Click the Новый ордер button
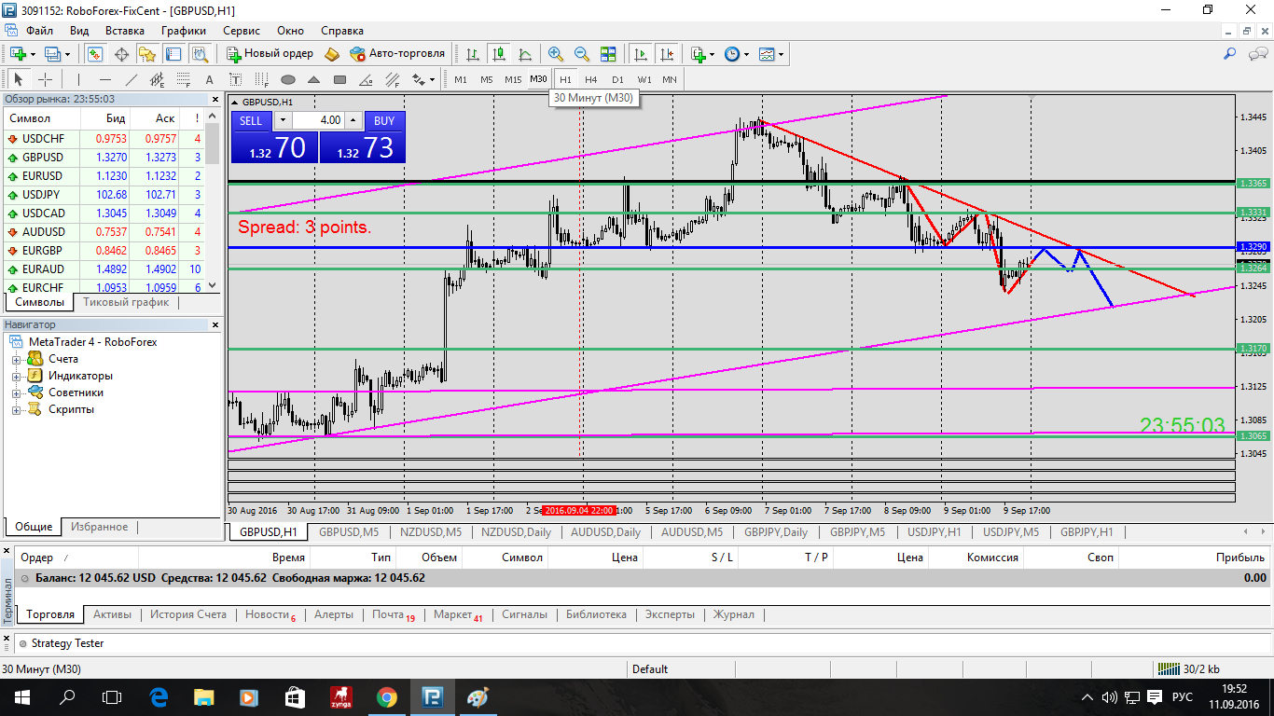This screenshot has height=716, width=1274. click(270, 54)
